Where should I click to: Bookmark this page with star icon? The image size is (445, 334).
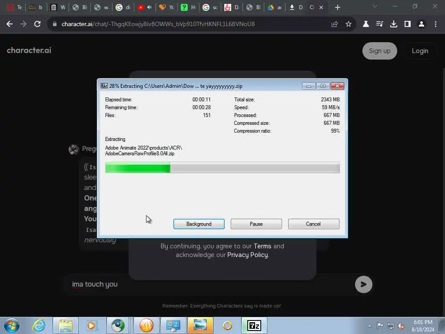(349, 24)
